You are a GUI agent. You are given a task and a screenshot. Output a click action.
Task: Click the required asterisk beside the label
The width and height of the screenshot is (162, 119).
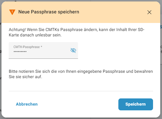pos(41,47)
